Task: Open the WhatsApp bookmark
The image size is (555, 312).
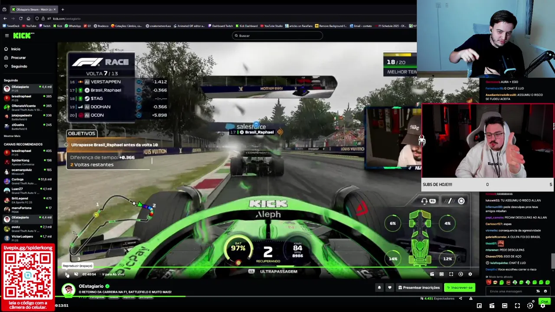Action: coord(73,26)
